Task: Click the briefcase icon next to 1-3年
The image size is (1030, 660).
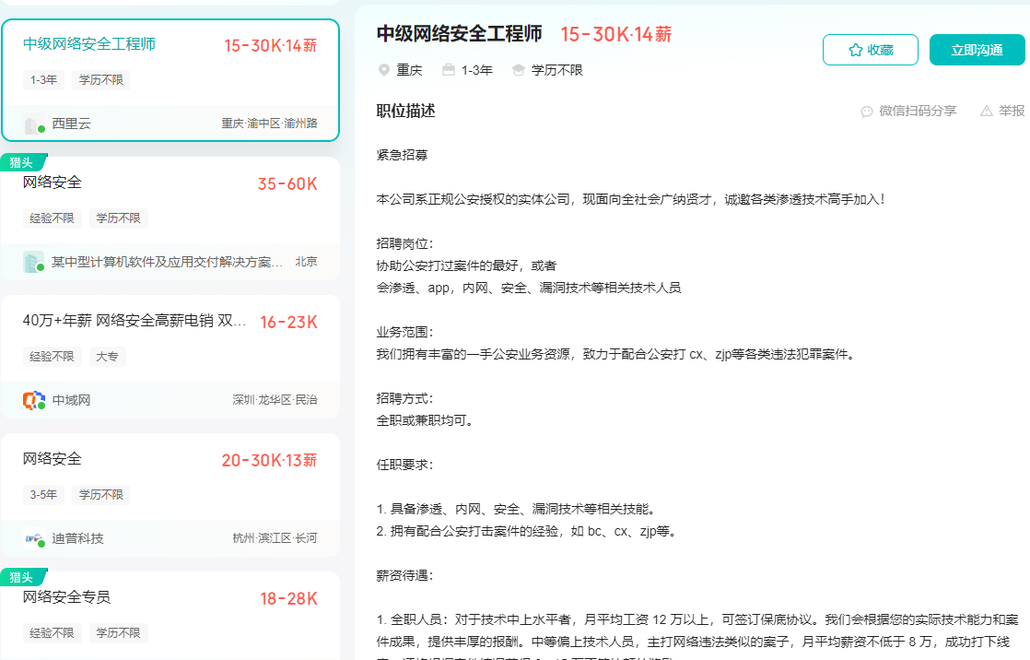Action: pos(449,68)
